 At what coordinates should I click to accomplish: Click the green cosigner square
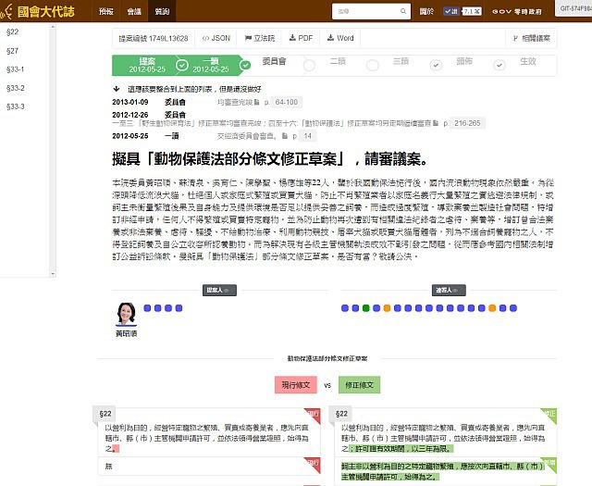click(365, 308)
